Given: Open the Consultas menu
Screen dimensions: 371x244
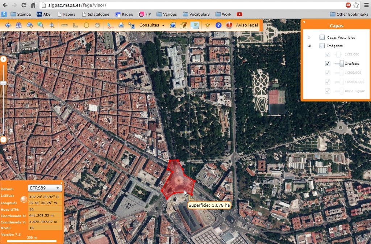Looking at the screenshot, I should [x=151, y=25].
